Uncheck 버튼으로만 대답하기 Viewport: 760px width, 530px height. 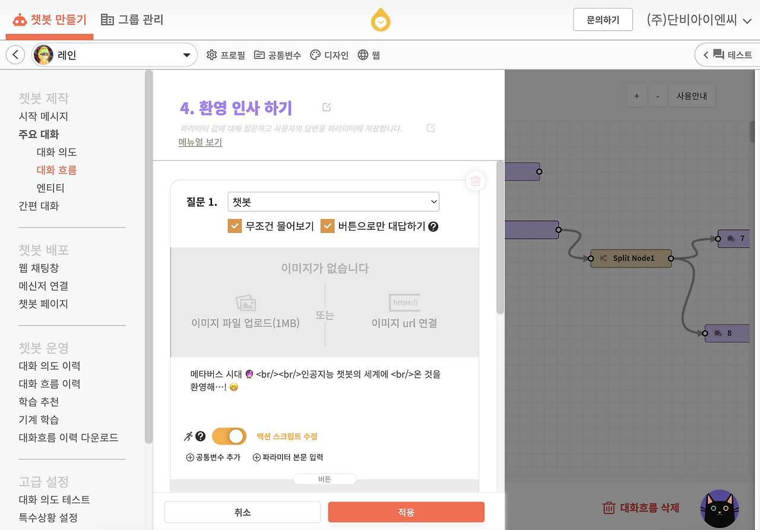click(327, 226)
